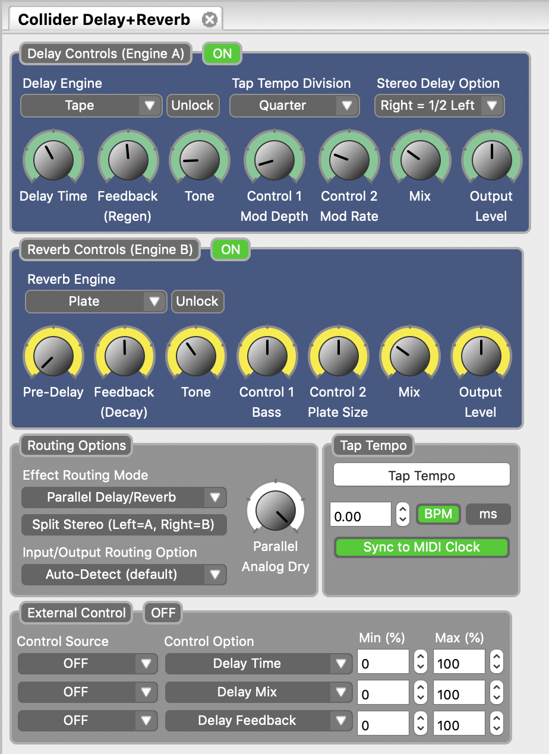Open Tap Tempo Division Quarter dropdown
This screenshot has width=549, height=754.
click(295, 106)
